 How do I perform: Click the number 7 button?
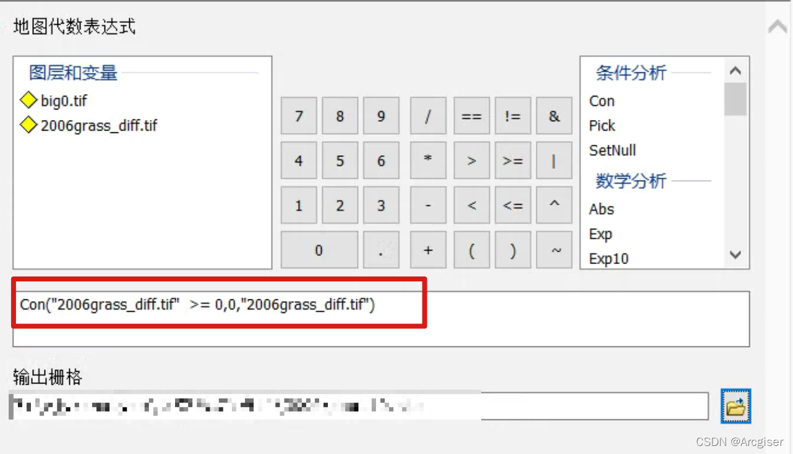(299, 116)
